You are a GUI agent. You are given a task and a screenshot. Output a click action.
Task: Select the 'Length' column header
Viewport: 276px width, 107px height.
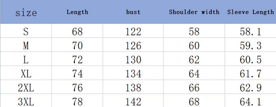[77, 12]
